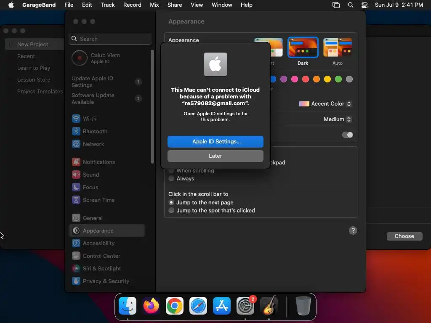Click the Spotlight search icon in menu bar
The width and height of the screenshot is (431, 323).
tap(351, 5)
